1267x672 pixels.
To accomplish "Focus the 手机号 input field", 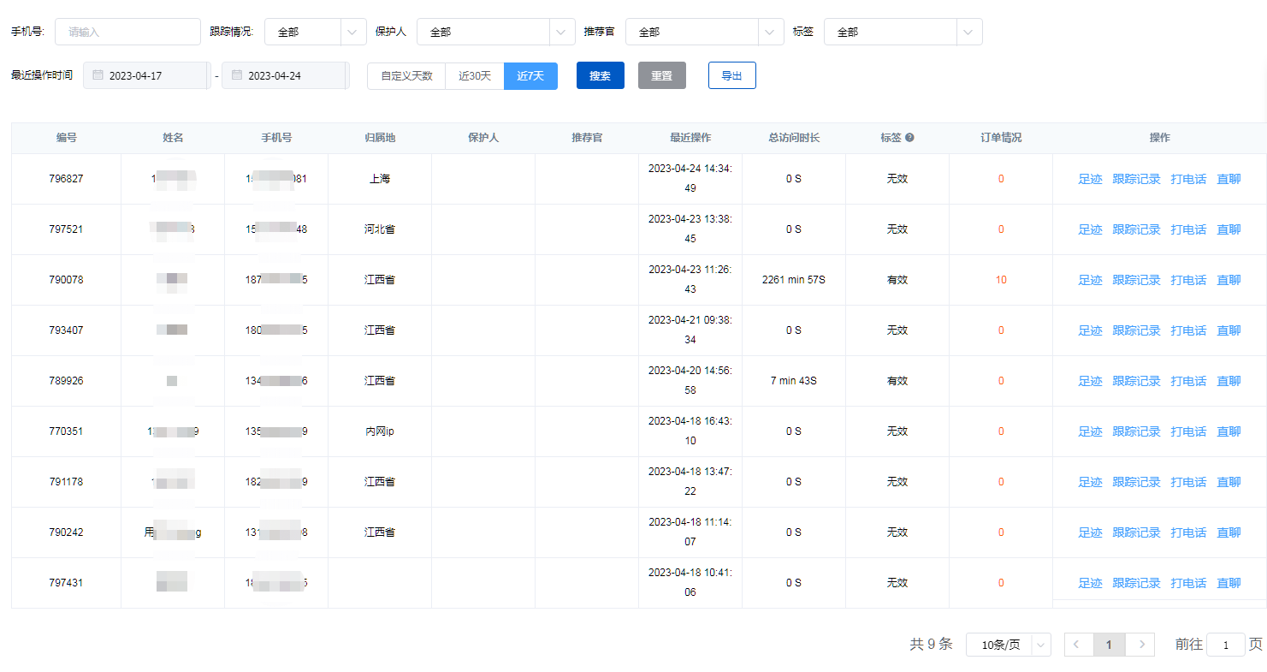I will (x=127, y=32).
